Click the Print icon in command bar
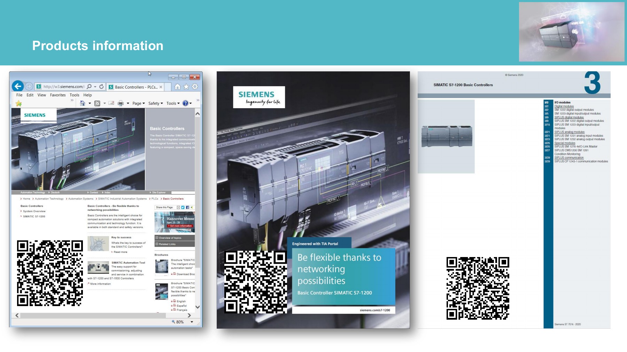The width and height of the screenshot is (627, 352). point(121,103)
